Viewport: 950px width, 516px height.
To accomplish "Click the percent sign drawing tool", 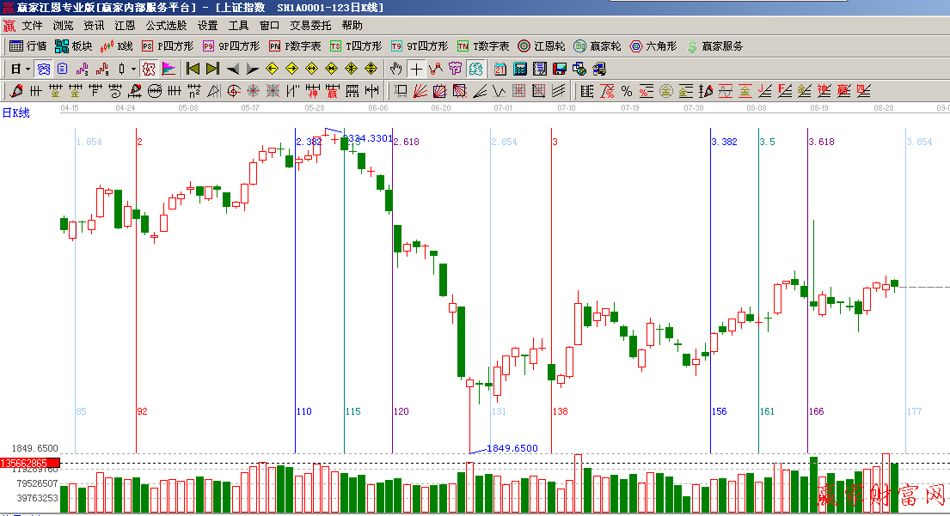I will [627, 91].
